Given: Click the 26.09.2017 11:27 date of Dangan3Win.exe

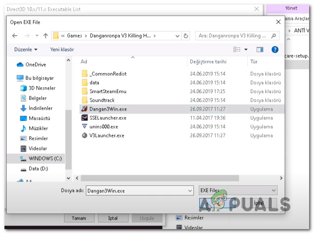Looking at the screenshot, I should 208,109.
